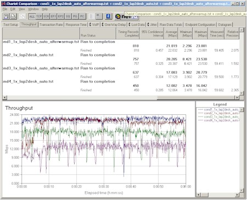Click the Average (Mbps) column header
247x200 pixels.
(171, 34)
